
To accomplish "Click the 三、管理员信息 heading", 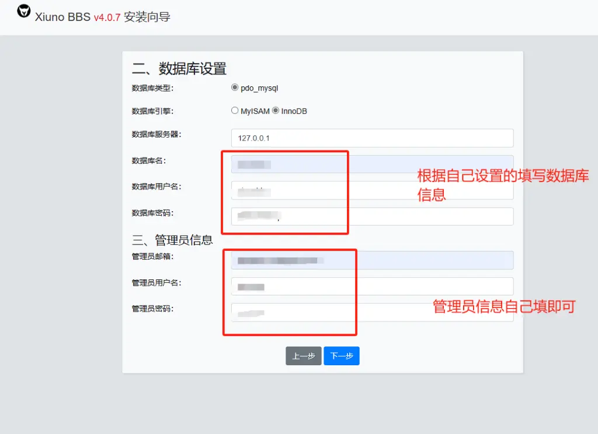I will (x=172, y=240).
